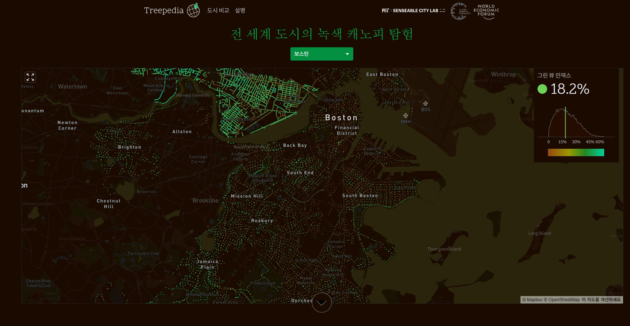The height and width of the screenshot is (326, 630).
Task: Click the Mission Hill map label
Action: [247, 196]
